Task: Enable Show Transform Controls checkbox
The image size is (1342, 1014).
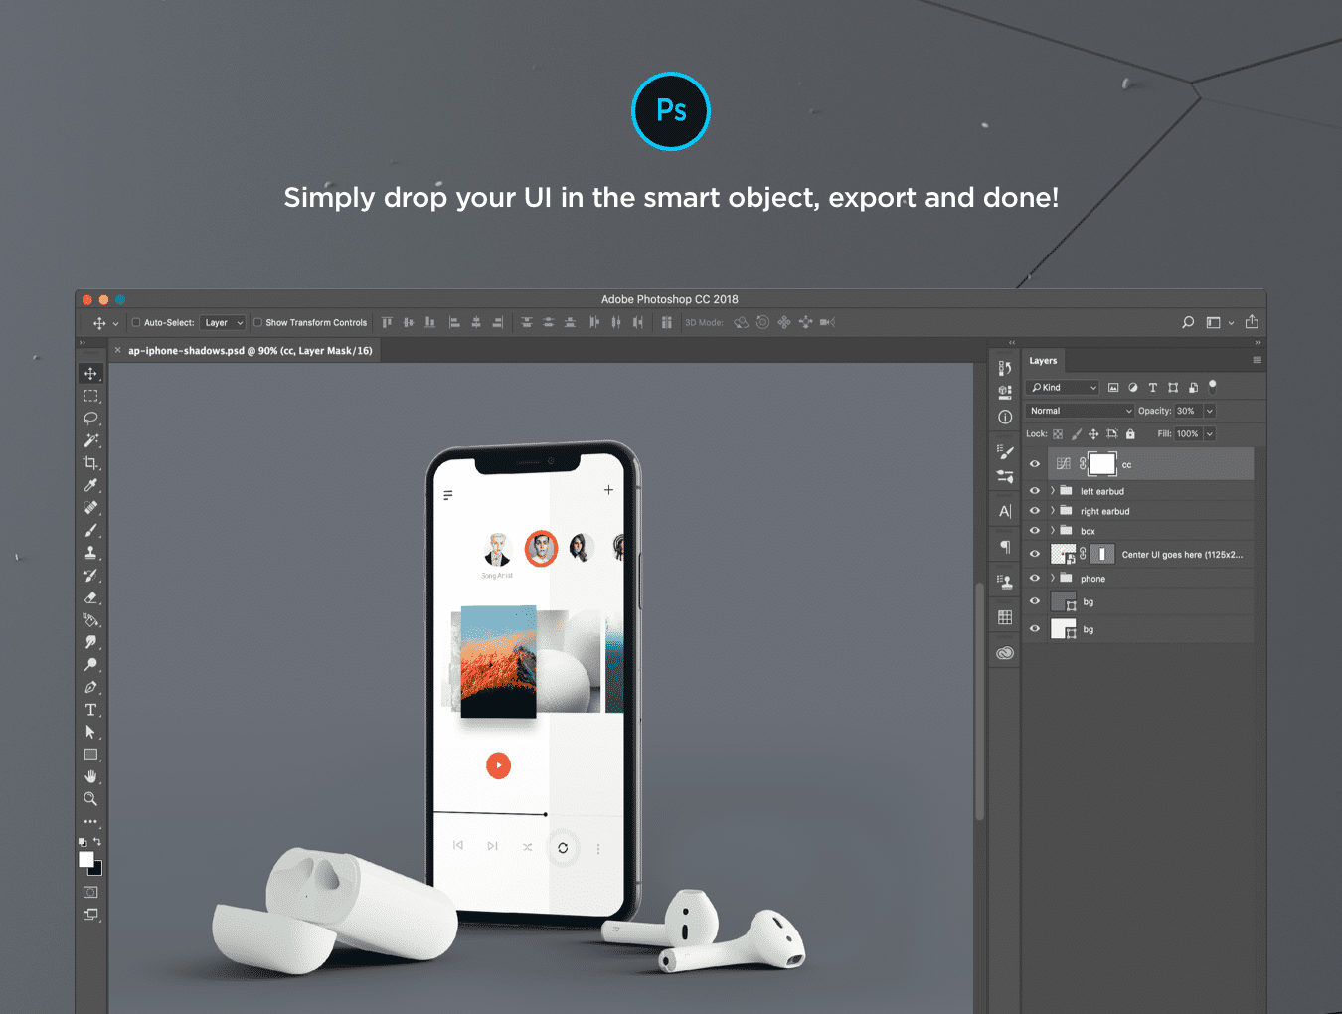Action: (258, 322)
